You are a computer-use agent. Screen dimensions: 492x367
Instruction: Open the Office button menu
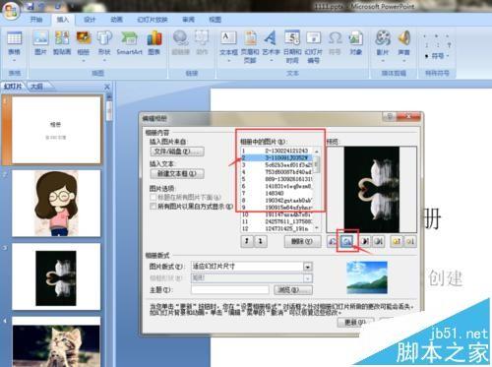pyautogui.click(x=11, y=10)
